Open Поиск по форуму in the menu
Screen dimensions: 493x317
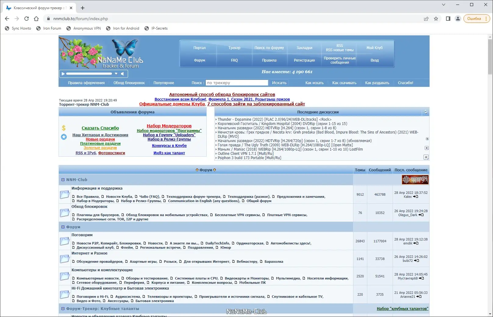pyautogui.click(x=269, y=48)
